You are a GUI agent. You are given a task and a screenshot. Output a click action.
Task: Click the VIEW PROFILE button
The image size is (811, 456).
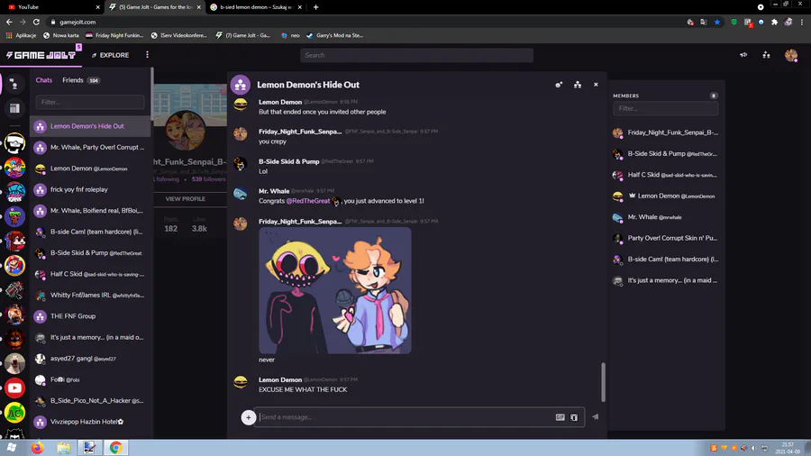186,199
